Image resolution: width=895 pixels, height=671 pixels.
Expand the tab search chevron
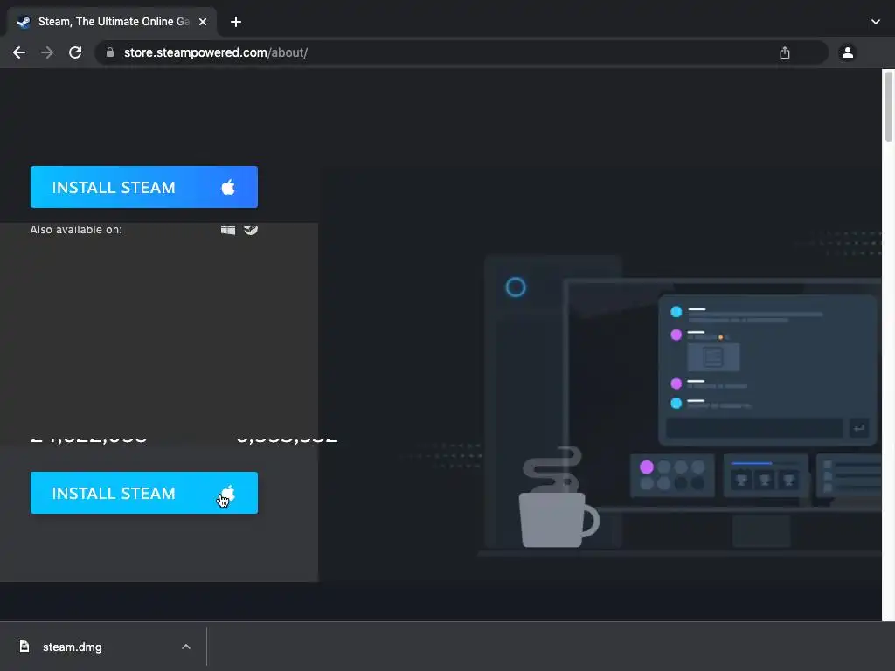pos(876,22)
